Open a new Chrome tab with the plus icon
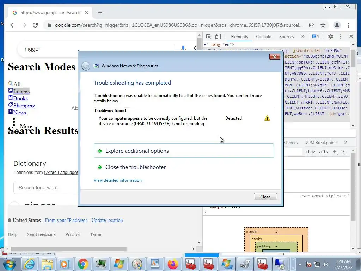 100,13
